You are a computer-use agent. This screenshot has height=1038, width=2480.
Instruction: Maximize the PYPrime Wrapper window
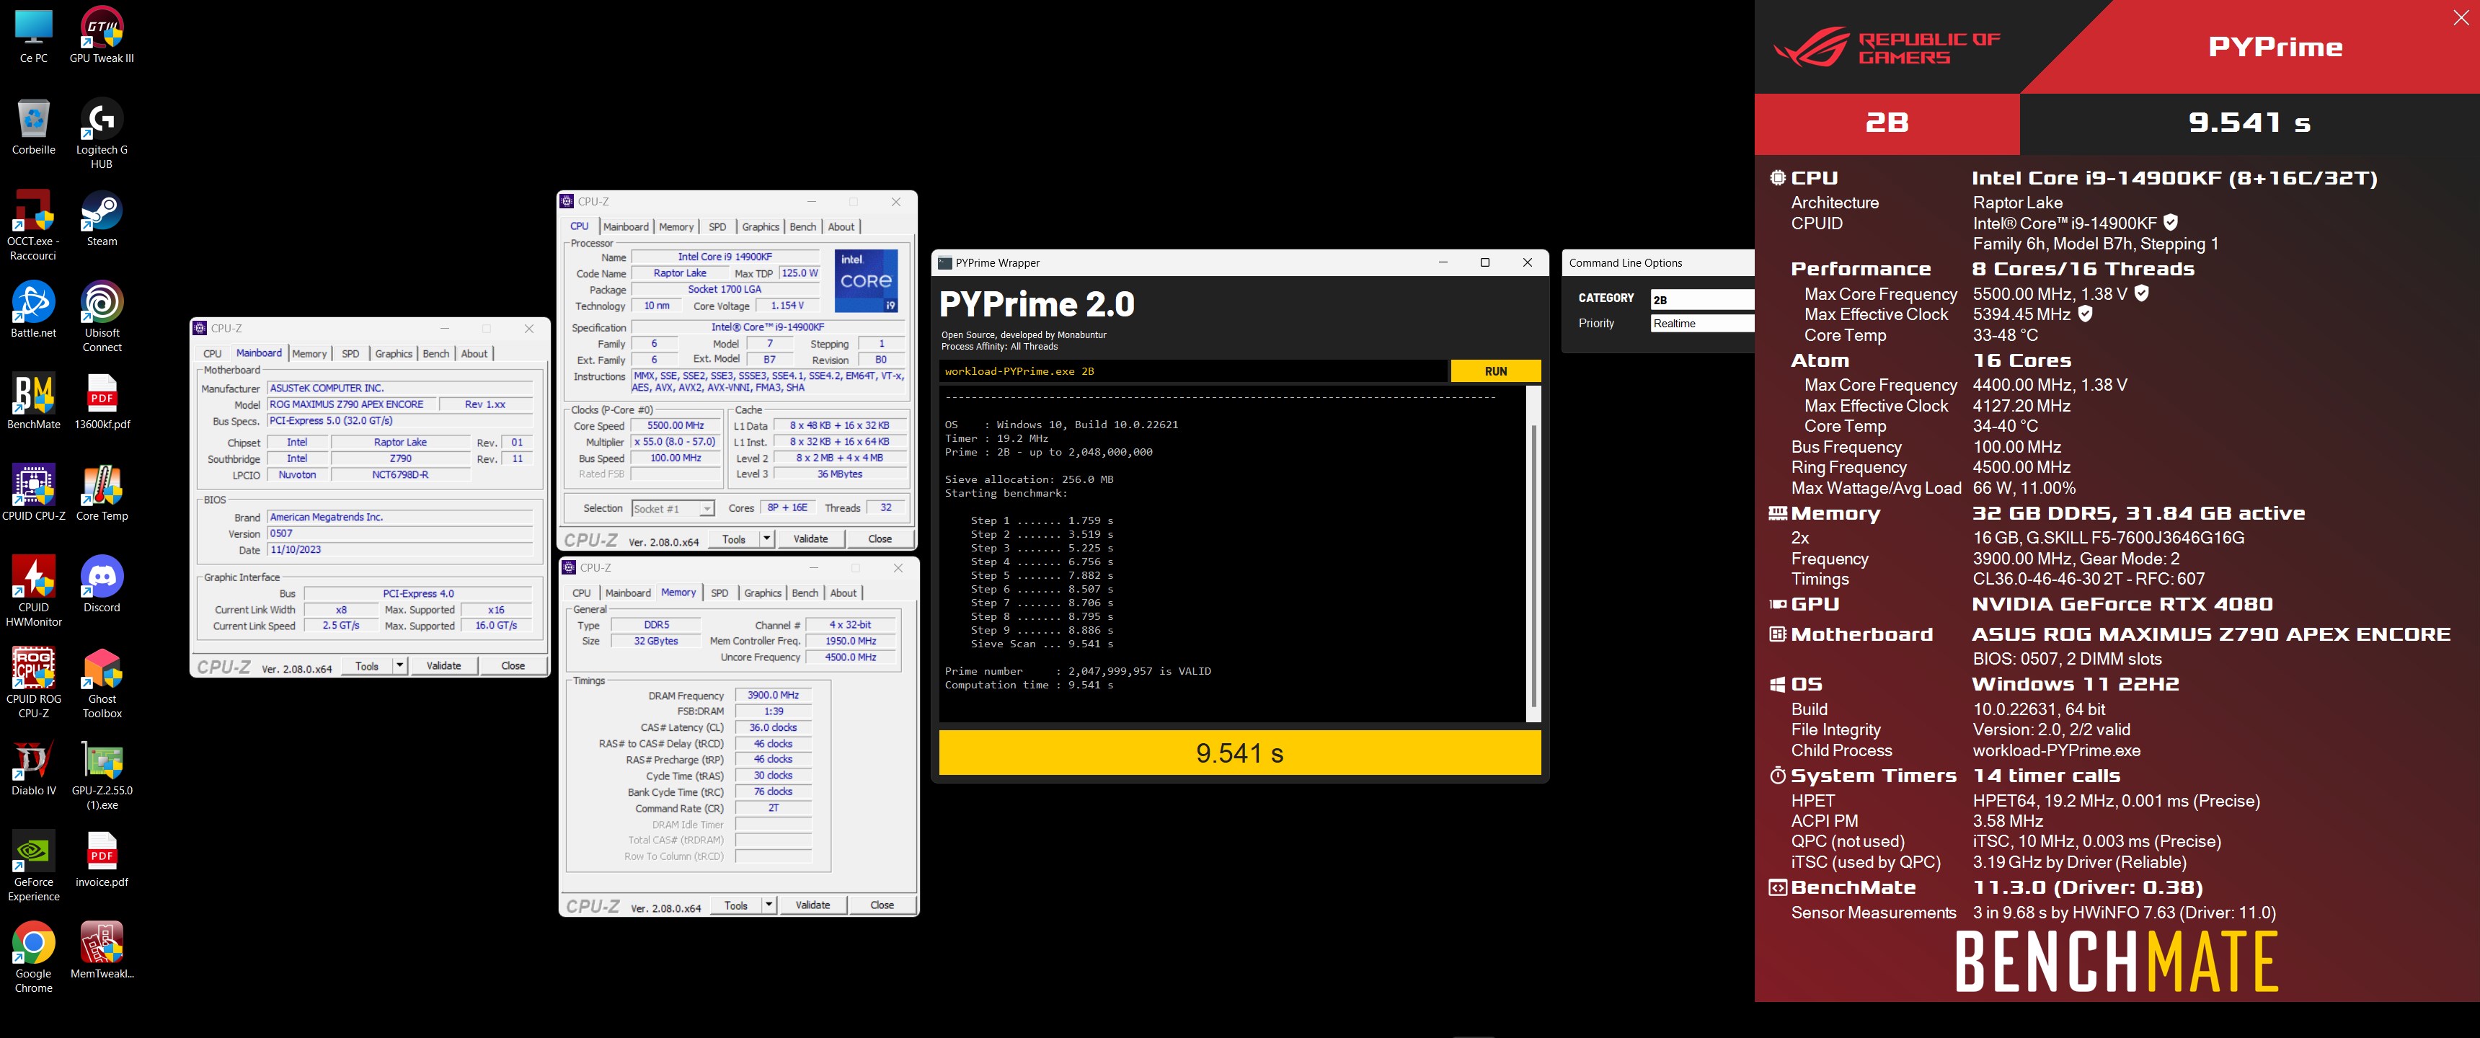coord(1484,262)
